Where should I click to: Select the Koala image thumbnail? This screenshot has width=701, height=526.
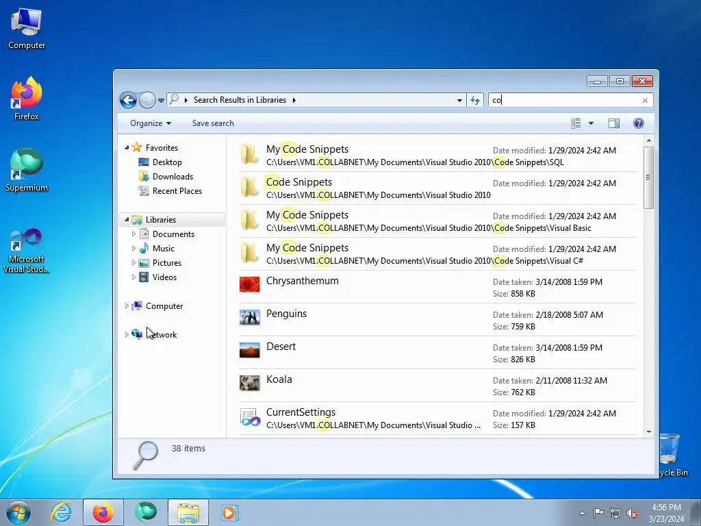(x=249, y=383)
